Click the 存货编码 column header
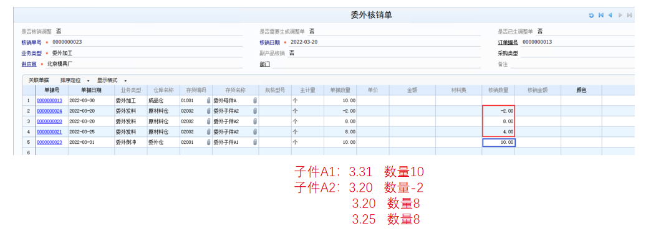651x236 pixels. pos(196,90)
